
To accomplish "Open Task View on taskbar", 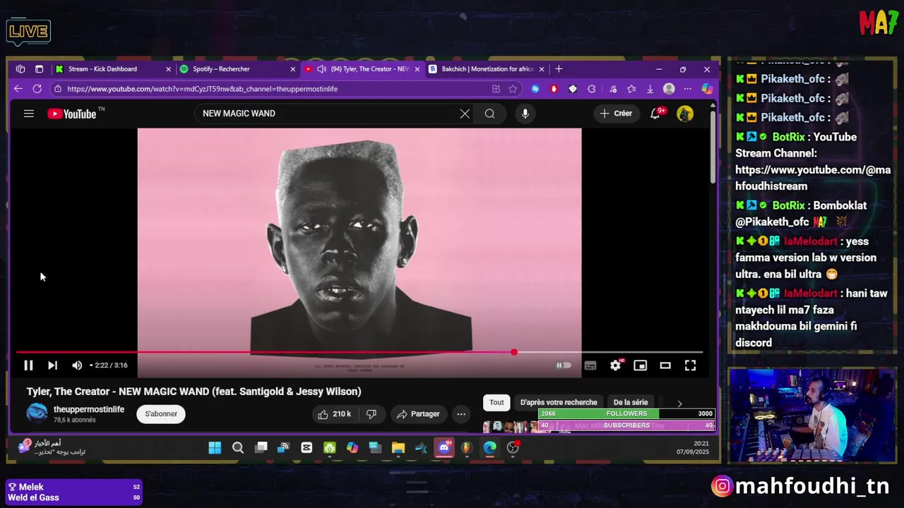I will [261, 447].
